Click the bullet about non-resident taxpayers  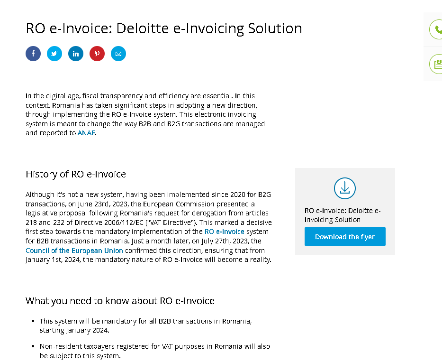[155, 351]
